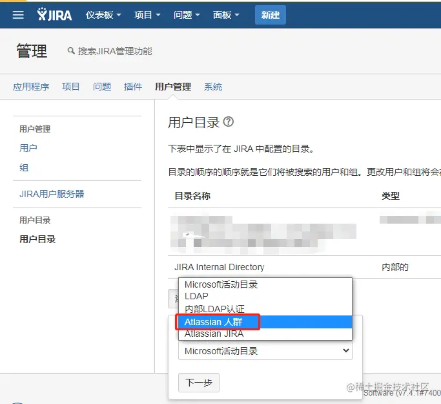Open 用户 in the sidebar
The width and height of the screenshot is (441, 404).
[28, 148]
